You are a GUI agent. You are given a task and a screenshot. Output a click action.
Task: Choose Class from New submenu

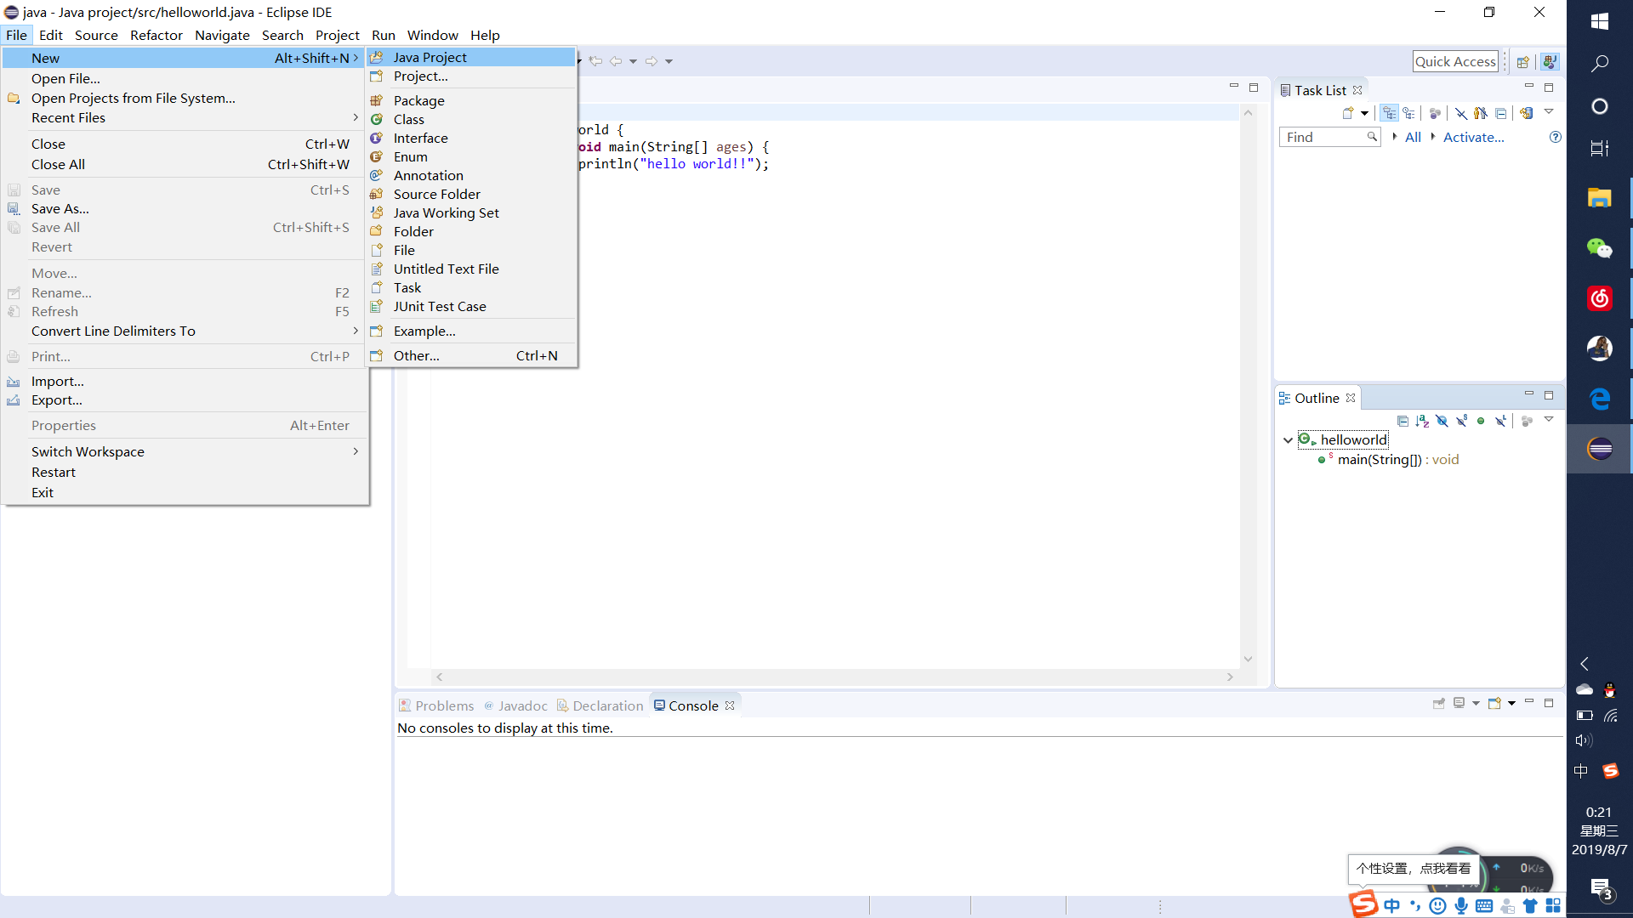click(x=471, y=119)
